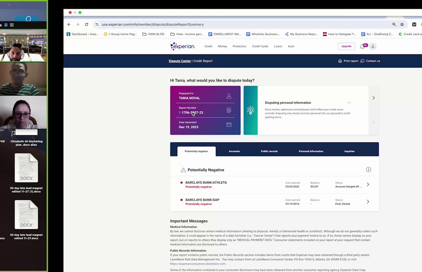Open the experianconsumers.lexisnexis.com link
422x272 pixels.
[198, 264]
